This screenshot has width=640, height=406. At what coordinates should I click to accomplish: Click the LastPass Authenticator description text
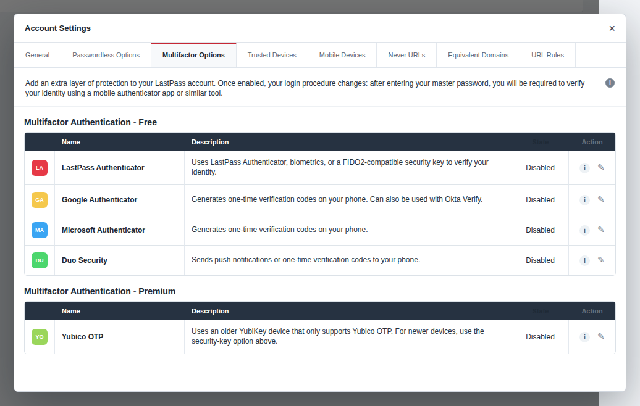[340, 168]
